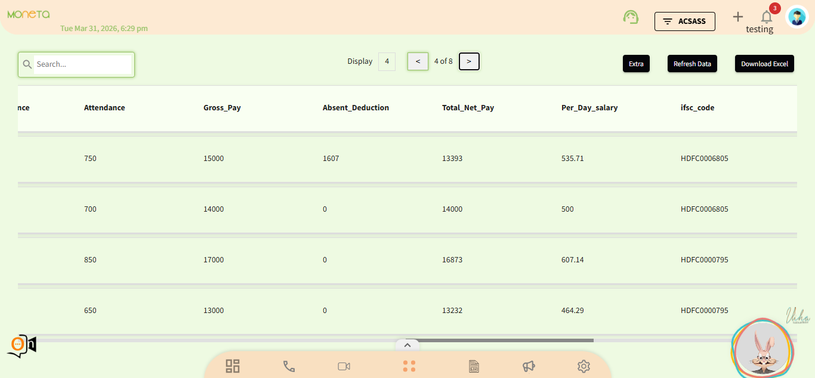Screen dimensions: 815x378
Task: Open the video camera icon
Action: tap(344, 366)
